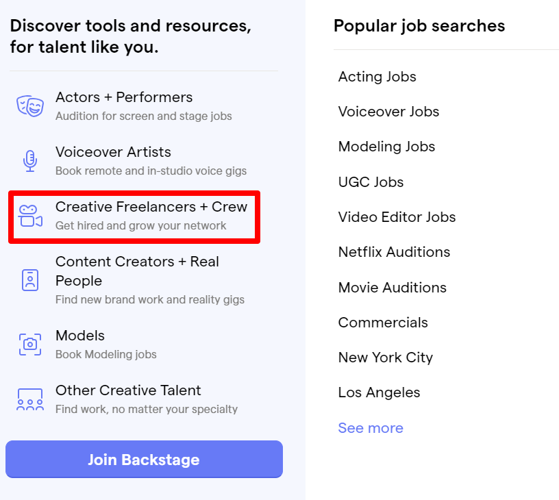The height and width of the screenshot is (500, 559).
Task: Click the camera frame icon for Models
Action: 30,345
